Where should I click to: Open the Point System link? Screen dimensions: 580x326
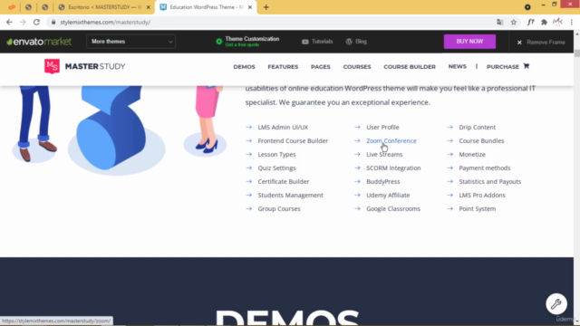[x=478, y=209]
